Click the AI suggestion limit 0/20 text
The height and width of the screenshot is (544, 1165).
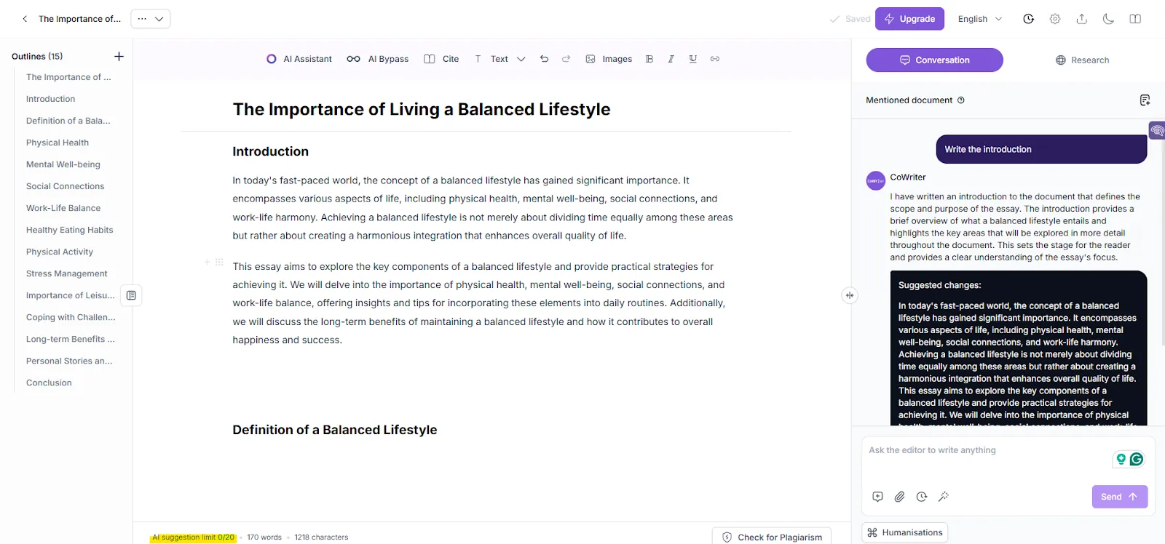point(193,537)
